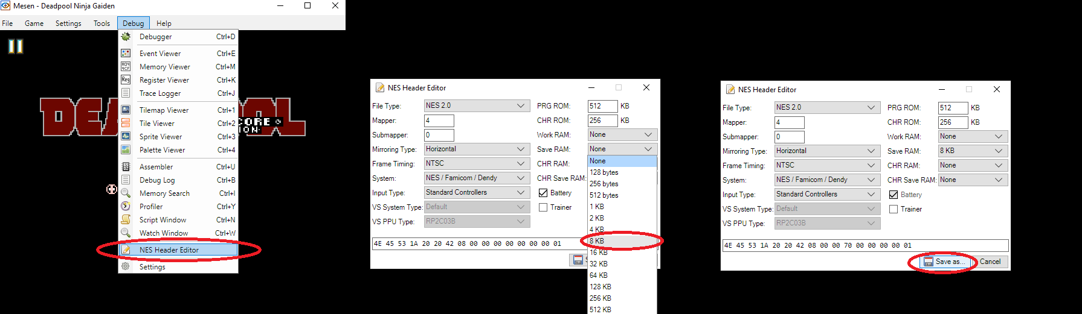Select 2 KB in the Save RAM list

coord(622,218)
